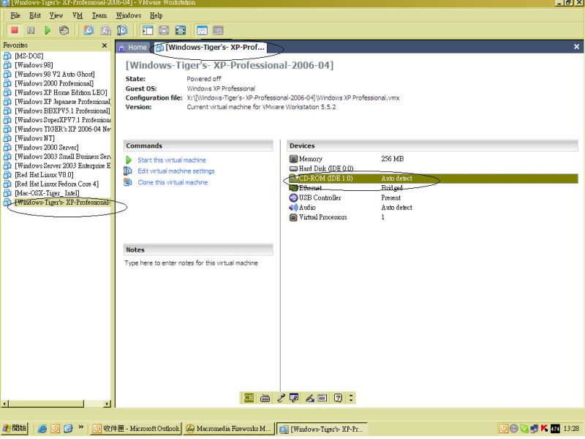
Task: Select the Hard Disk (IDE 0:0) device
Action: 433,168
